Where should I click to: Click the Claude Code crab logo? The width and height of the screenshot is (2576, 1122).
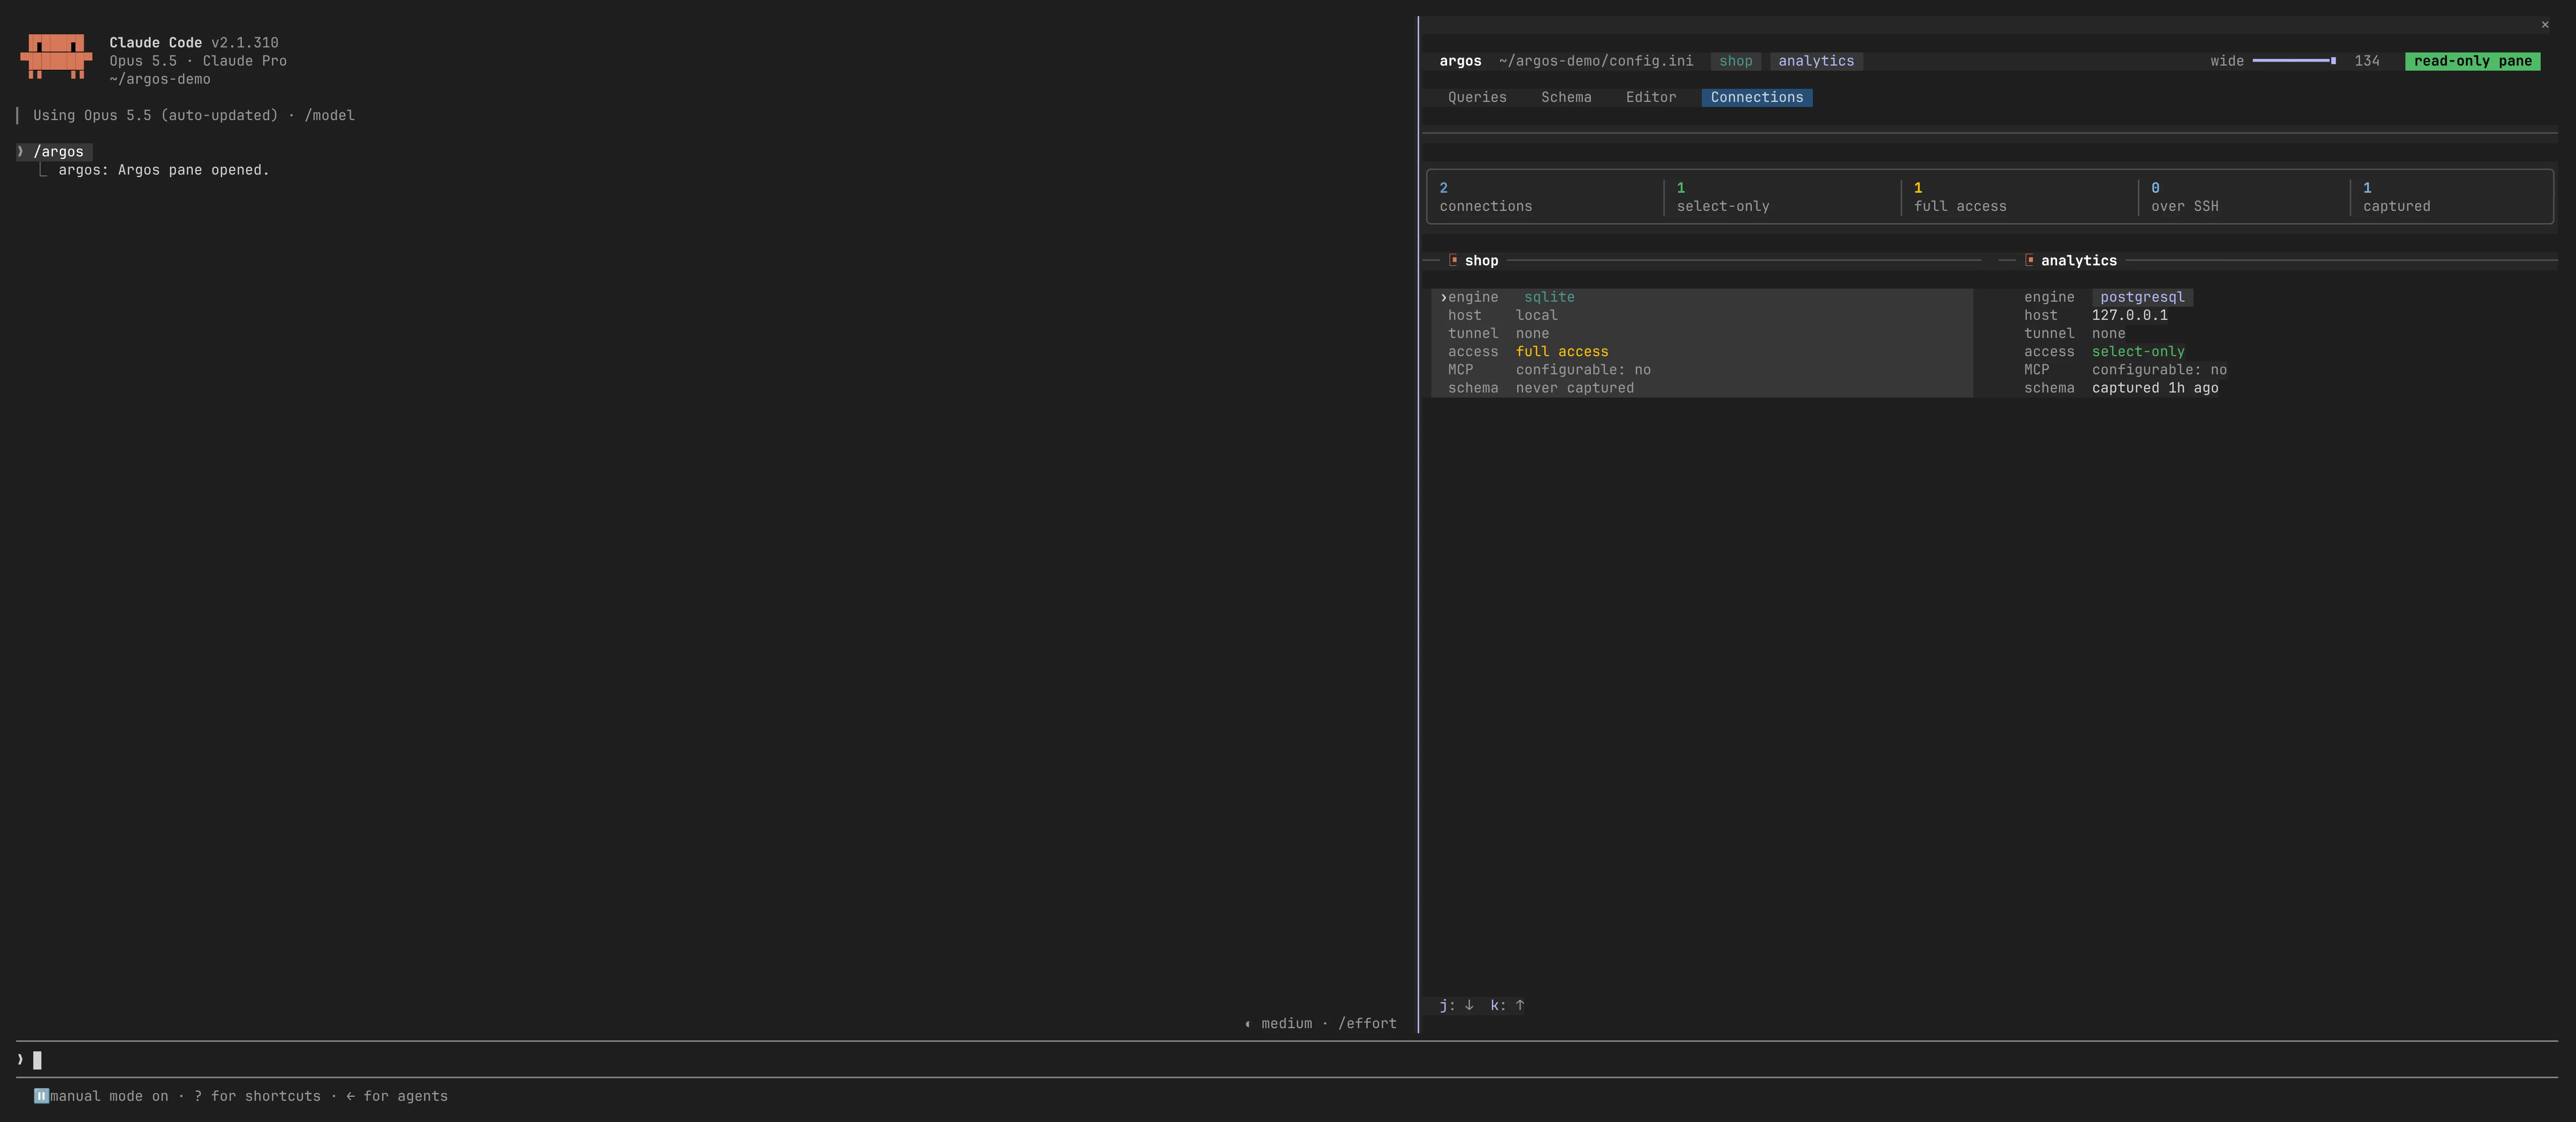(56, 56)
